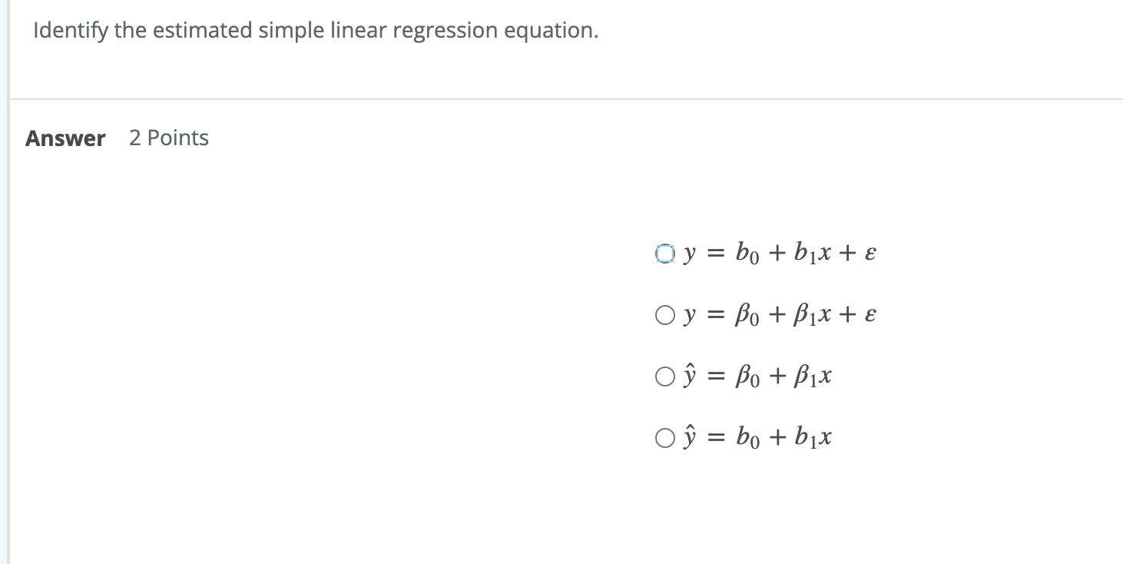Click the equation text y = b0 + b1x + ε
1123x564 pixels.
coord(779,254)
